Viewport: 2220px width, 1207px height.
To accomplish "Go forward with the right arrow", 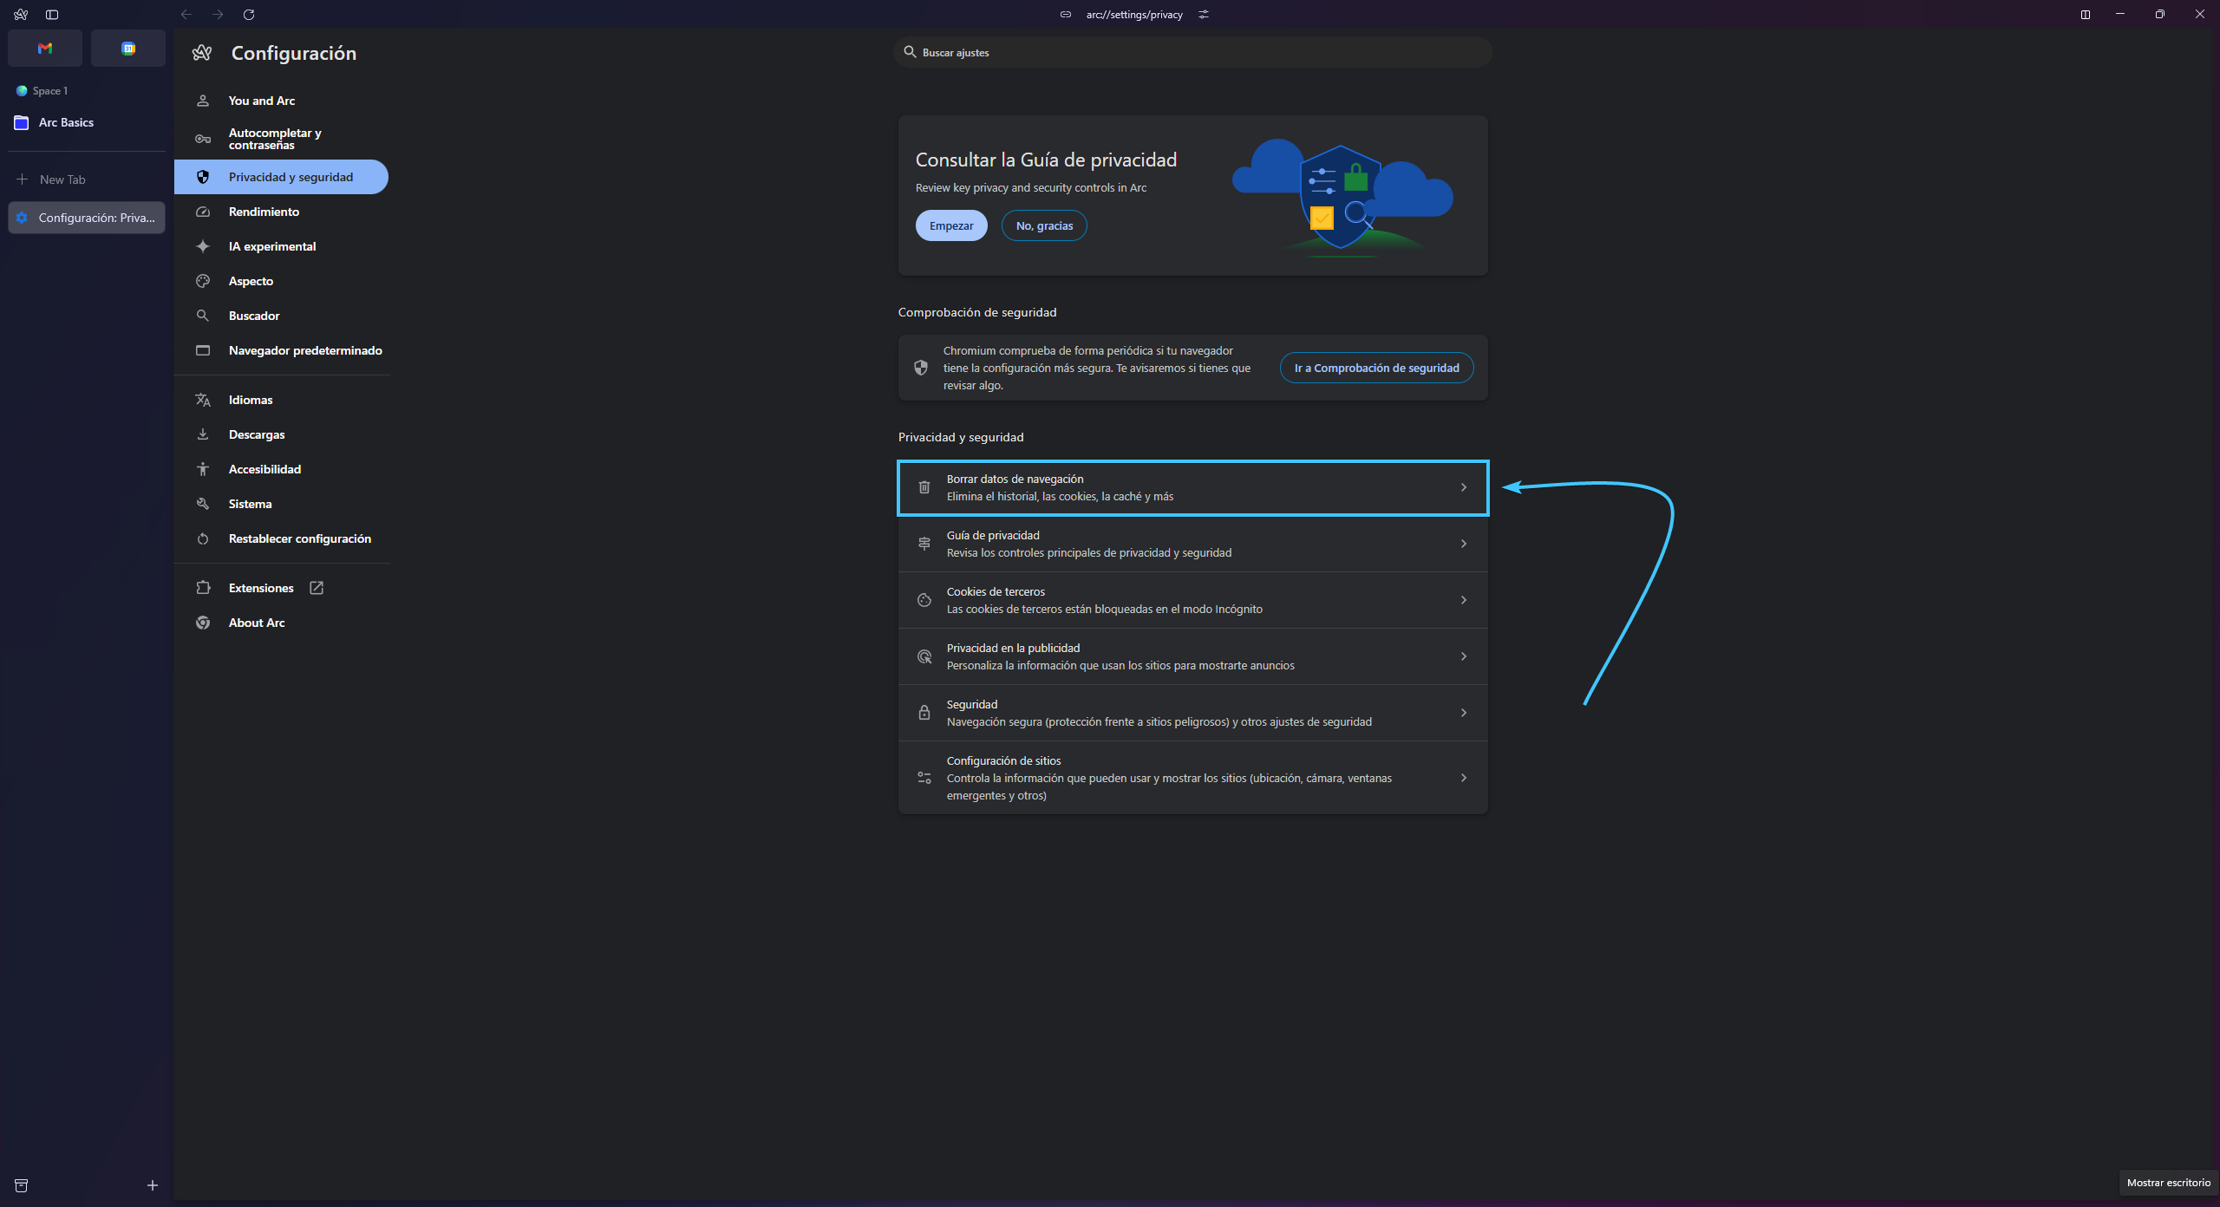I will click(218, 15).
